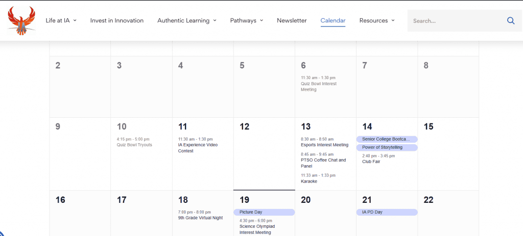Open the Esports Interest Meeting event

point(324,145)
